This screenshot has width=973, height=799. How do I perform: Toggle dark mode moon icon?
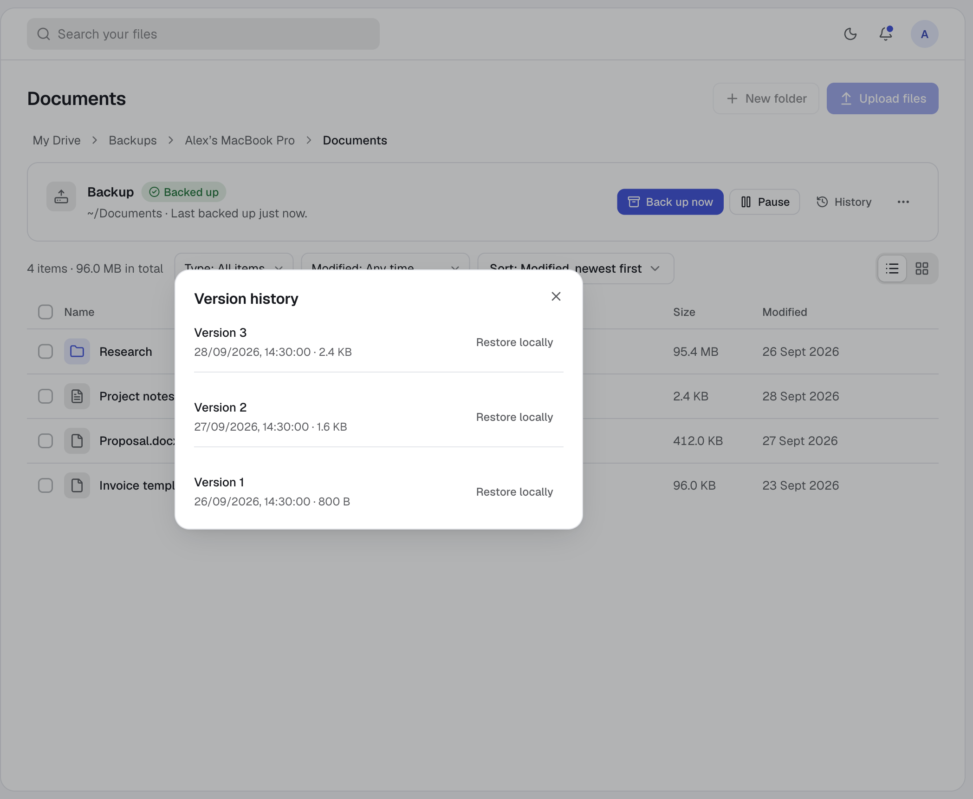click(850, 34)
